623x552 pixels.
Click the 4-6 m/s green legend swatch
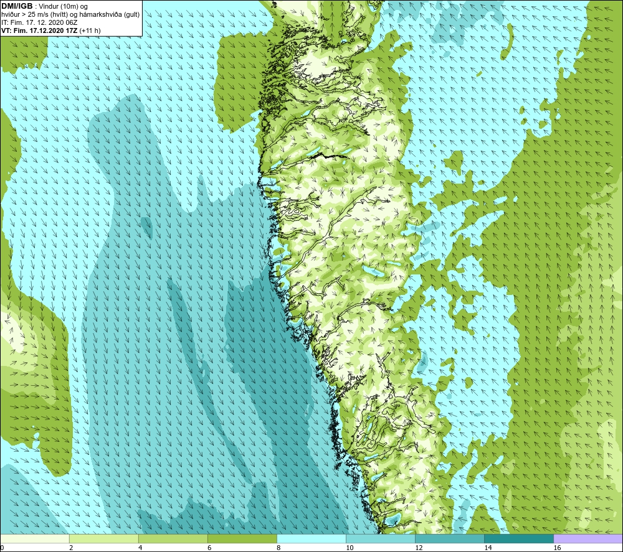tap(173, 538)
